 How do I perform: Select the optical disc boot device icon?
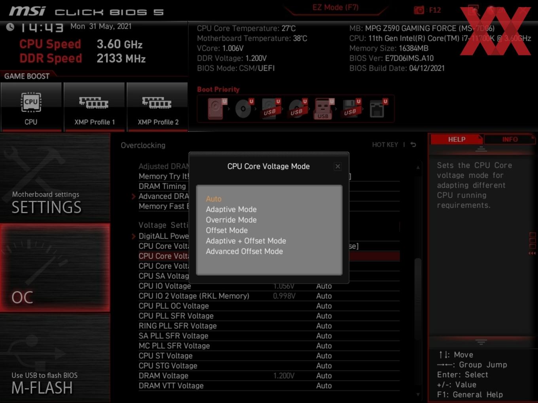click(x=244, y=108)
